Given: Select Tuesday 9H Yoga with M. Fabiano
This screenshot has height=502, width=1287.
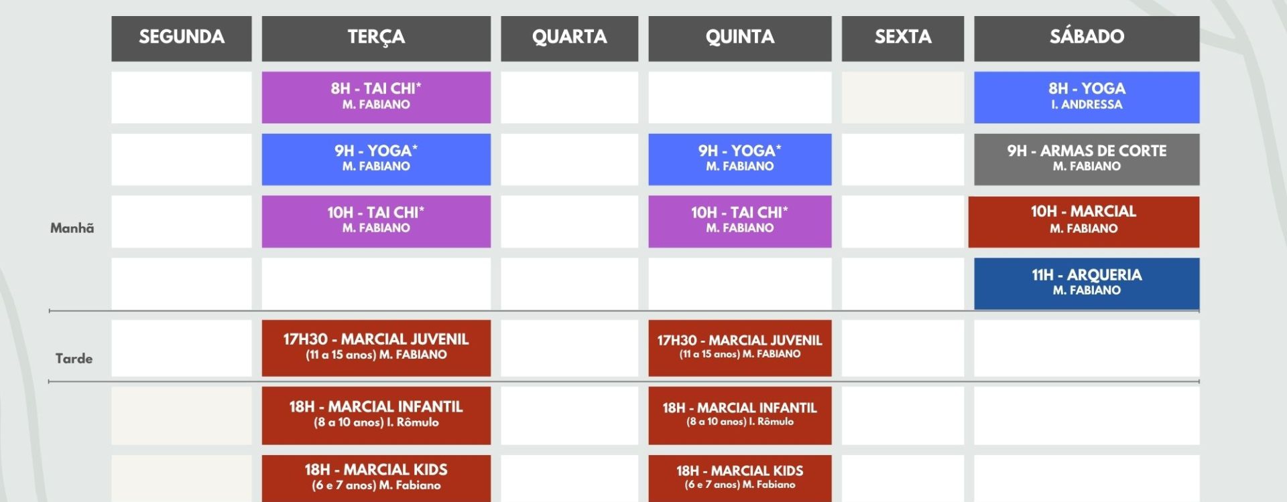Looking at the screenshot, I should tap(376, 159).
